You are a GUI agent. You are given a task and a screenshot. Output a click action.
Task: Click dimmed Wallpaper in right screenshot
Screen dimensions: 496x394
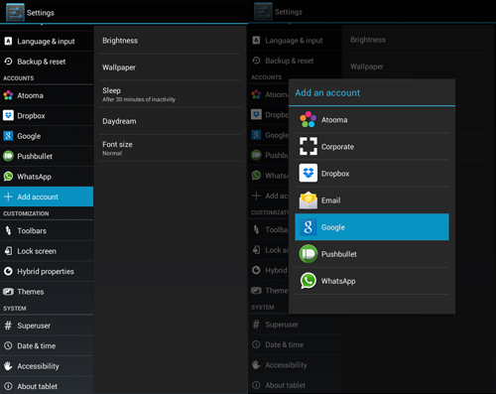(367, 66)
